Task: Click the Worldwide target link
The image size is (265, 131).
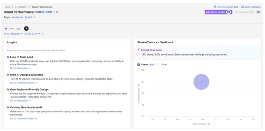Action: tap(17, 17)
